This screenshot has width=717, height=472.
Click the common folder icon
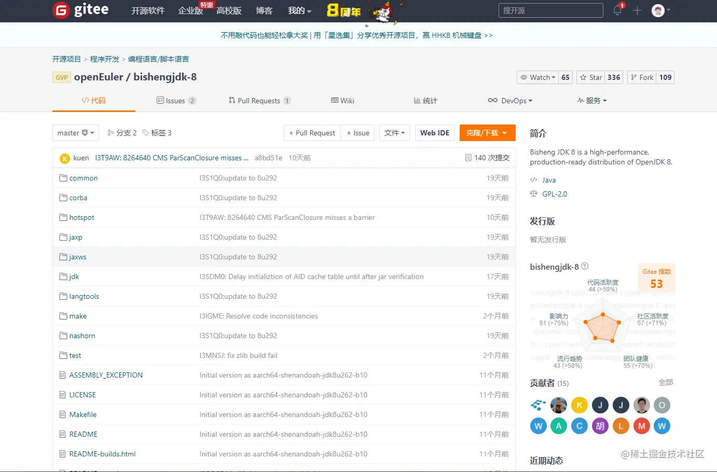(63, 178)
